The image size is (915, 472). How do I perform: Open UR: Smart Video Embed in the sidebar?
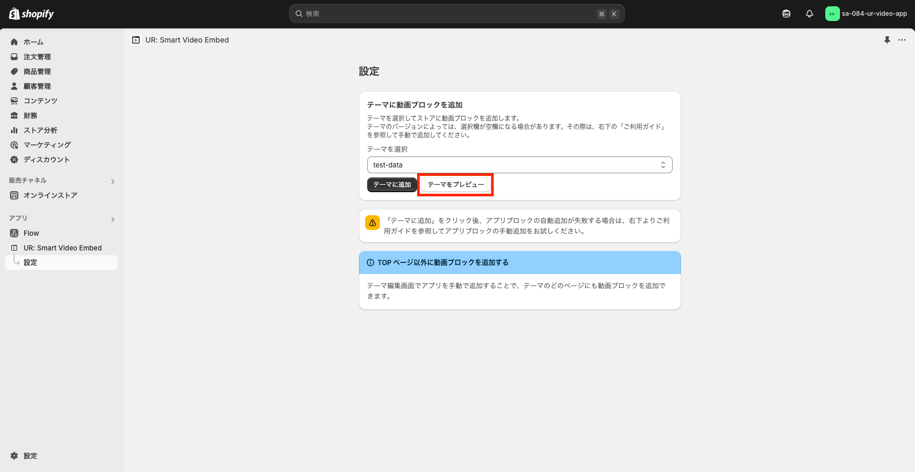61,248
